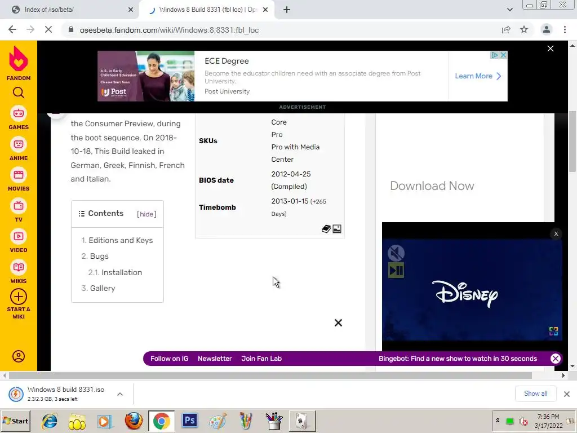Viewport: 577px width, 433px height.
Task: Select the Windows 8 Build 8331 tab
Action: 208,10
